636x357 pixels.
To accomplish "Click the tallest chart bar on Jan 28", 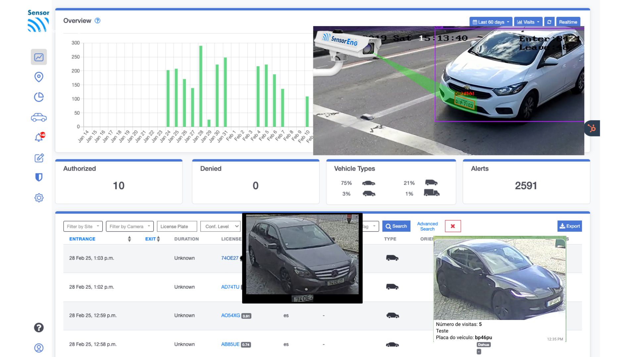I will click(201, 86).
